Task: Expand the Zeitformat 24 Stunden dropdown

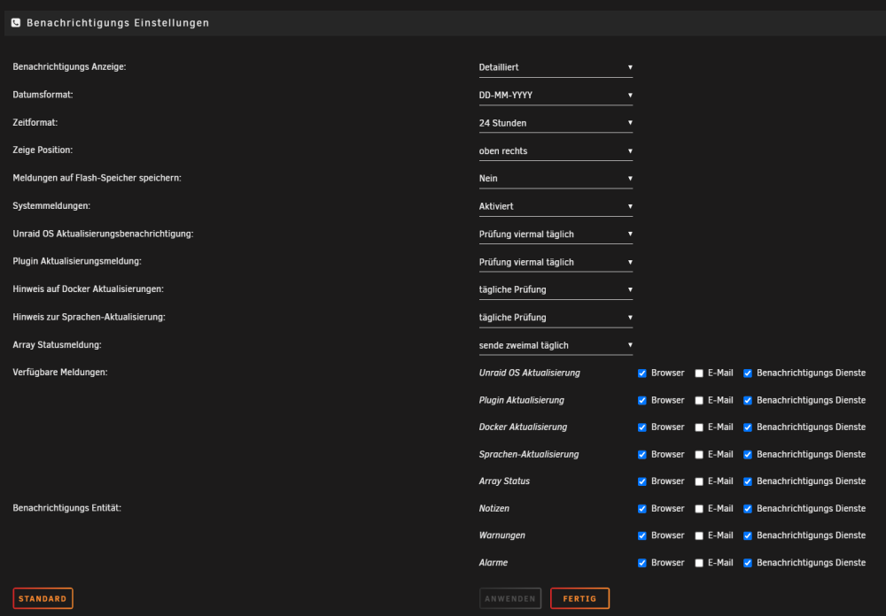Action: click(556, 122)
